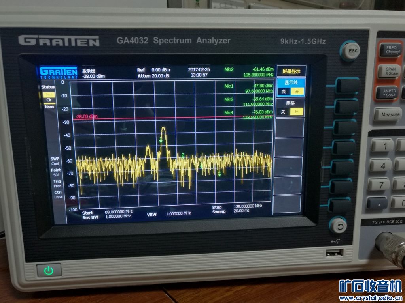The height and width of the screenshot is (303, 405).
Task: Click the Sweep 20.00 ms value
Action: [242, 211]
